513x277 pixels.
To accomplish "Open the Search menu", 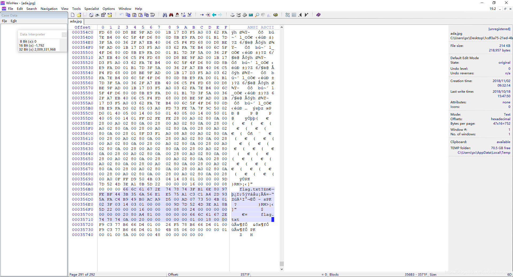I will [32, 9].
